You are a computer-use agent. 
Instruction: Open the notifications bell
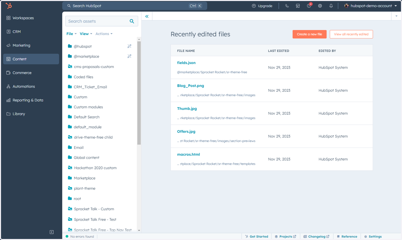(331, 6)
